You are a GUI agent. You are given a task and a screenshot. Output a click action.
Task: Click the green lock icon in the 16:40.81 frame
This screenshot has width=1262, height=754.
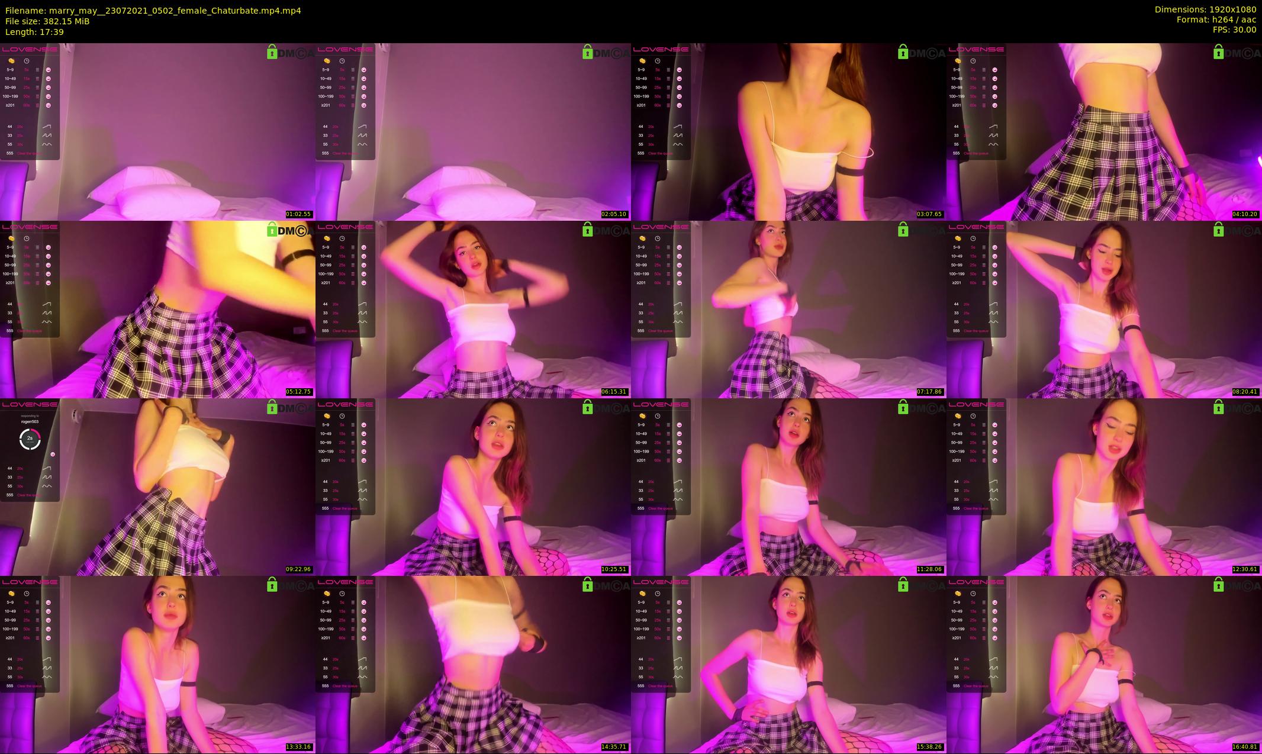(x=1218, y=585)
